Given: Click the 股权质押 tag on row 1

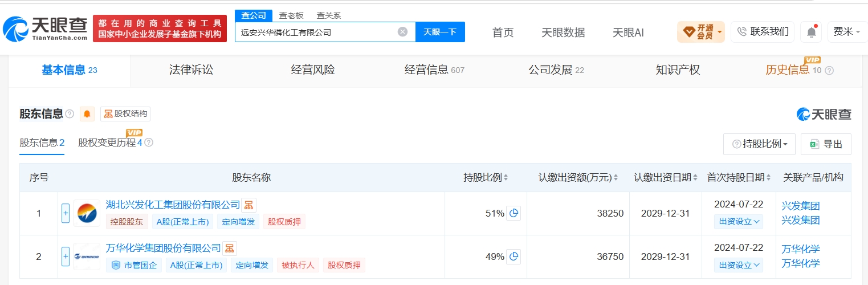Looking at the screenshot, I should [284, 222].
